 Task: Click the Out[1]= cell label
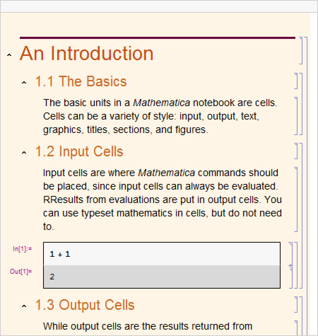coord(21,272)
